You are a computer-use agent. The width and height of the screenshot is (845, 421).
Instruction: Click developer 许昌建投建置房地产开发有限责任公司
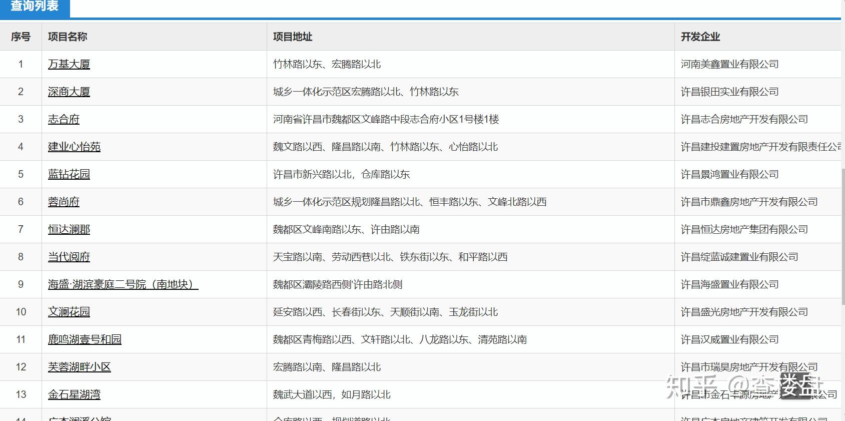761,147
